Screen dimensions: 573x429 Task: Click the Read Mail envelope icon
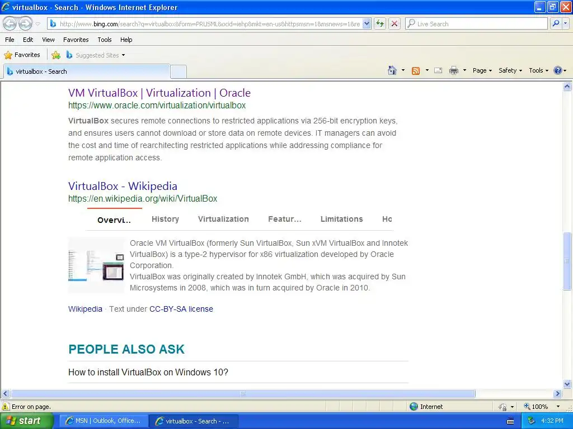(x=438, y=70)
